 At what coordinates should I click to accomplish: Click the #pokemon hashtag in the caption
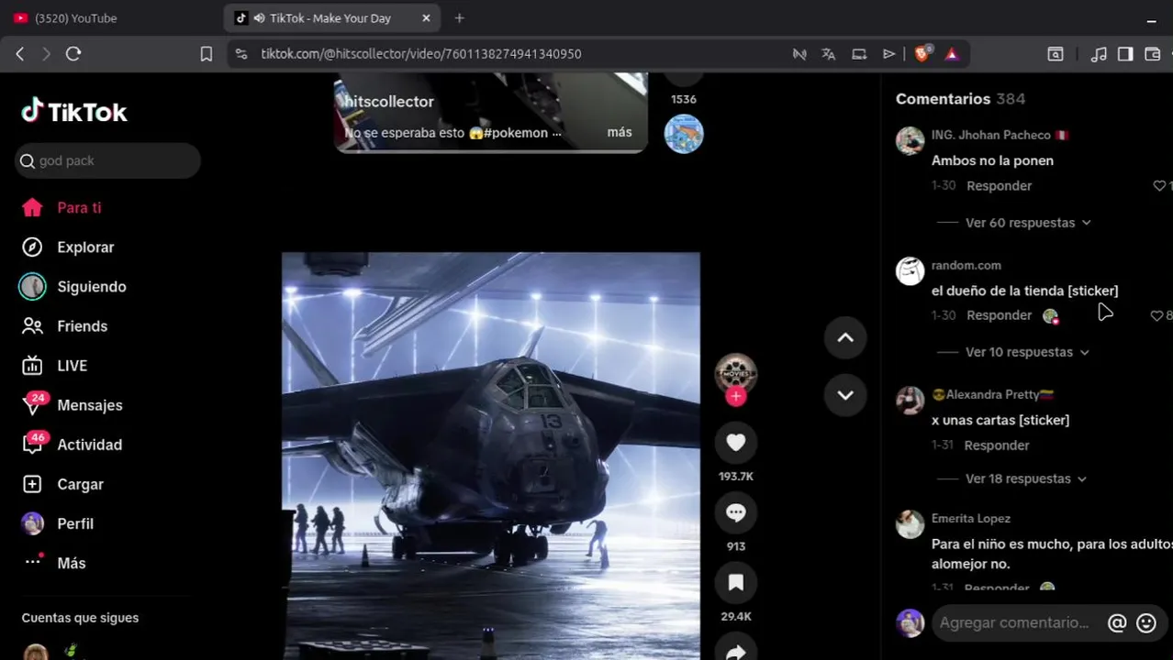517,133
